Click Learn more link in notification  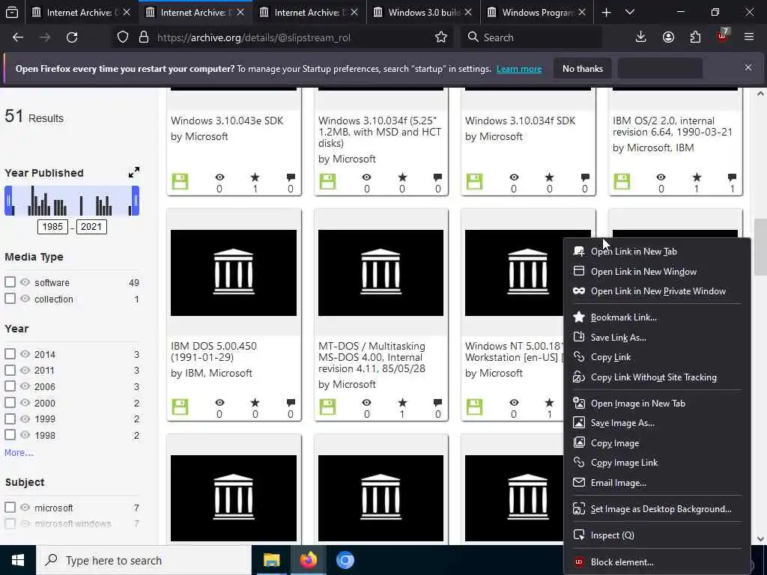point(519,69)
